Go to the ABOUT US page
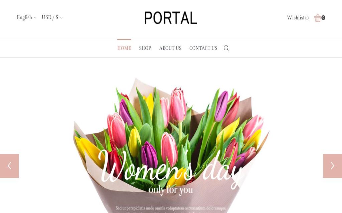 click(170, 48)
